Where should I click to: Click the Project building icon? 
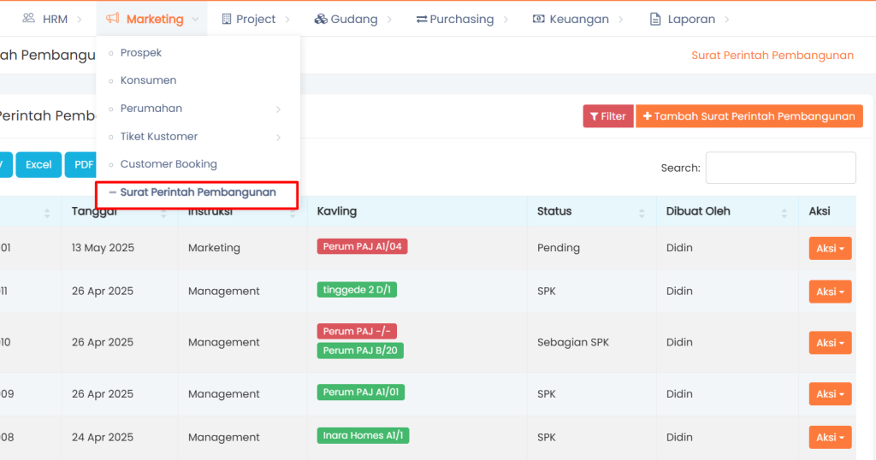click(227, 19)
